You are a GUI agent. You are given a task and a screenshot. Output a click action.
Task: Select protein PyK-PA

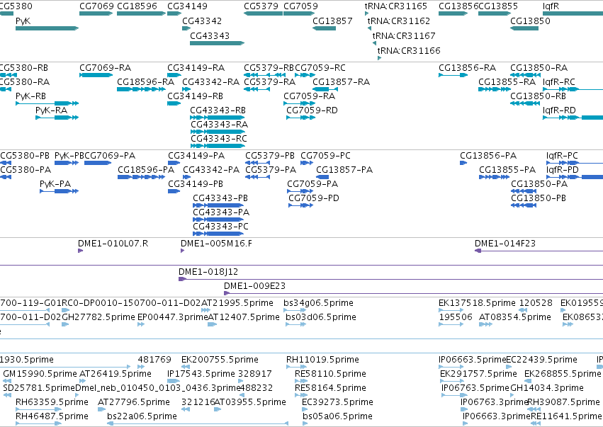tap(59, 191)
